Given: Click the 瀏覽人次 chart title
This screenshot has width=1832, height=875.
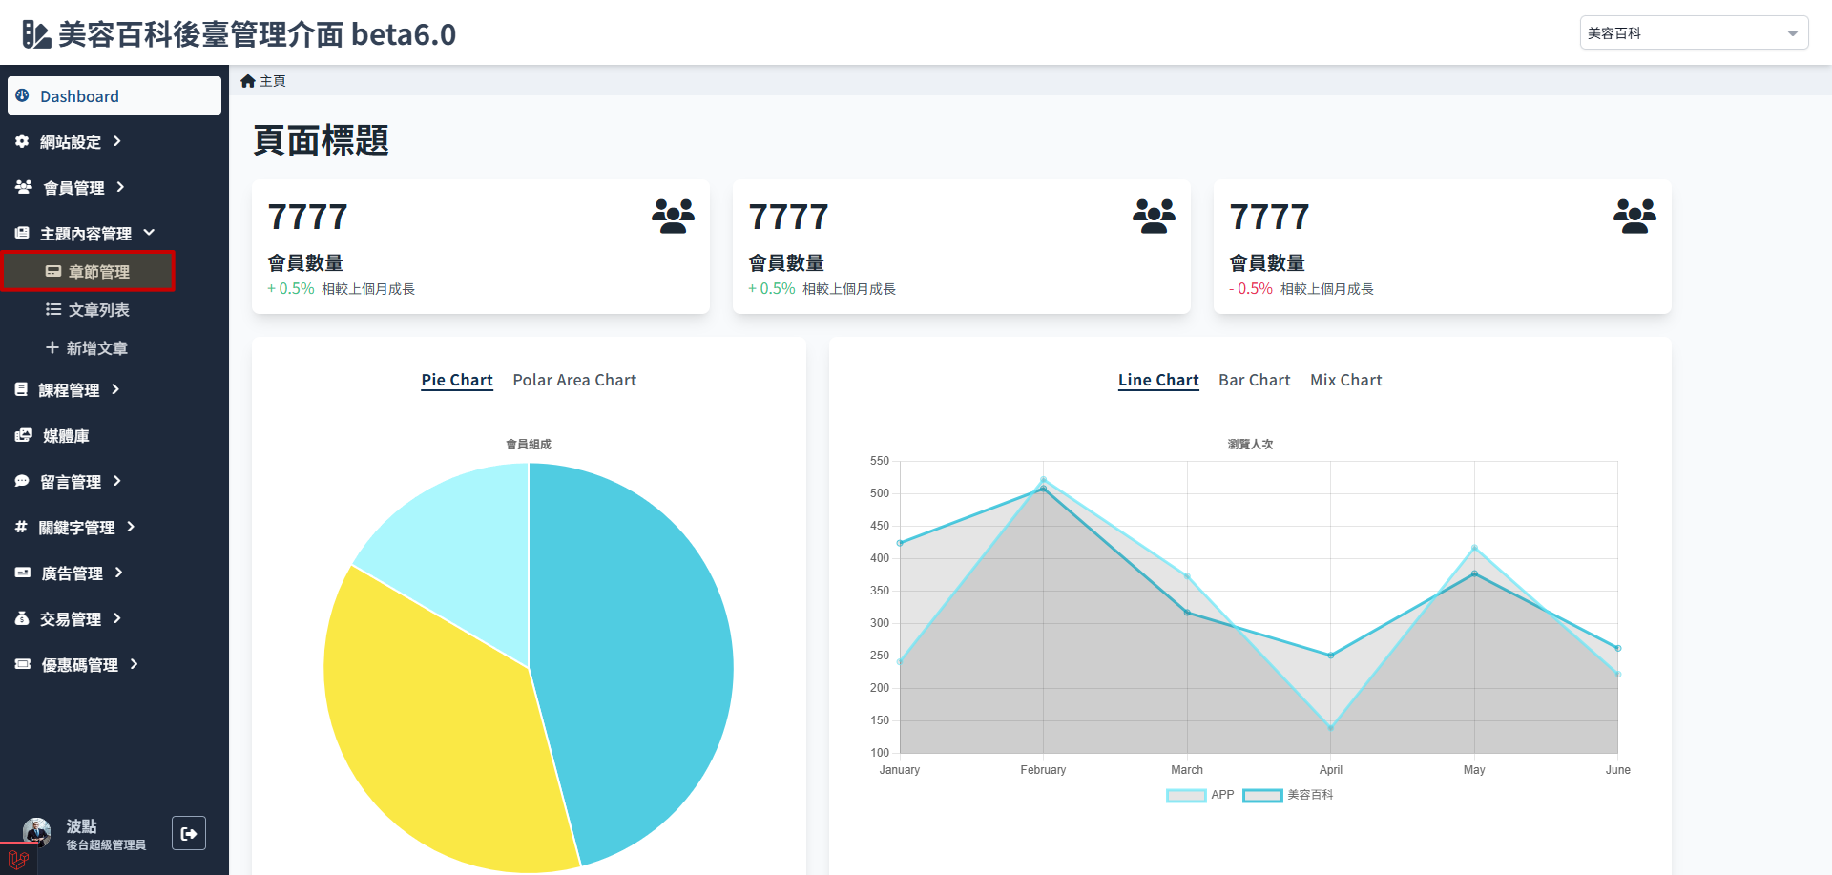Looking at the screenshot, I should (x=1250, y=444).
